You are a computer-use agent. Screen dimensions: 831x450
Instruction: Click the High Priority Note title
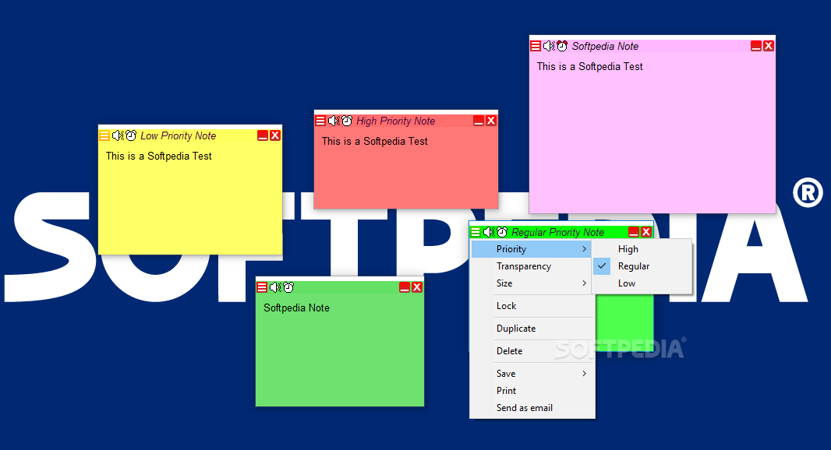tap(395, 121)
